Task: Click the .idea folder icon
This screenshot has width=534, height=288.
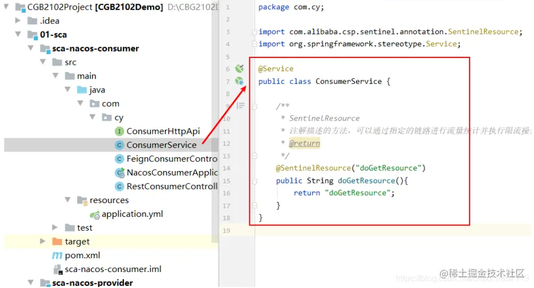Action: point(32,21)
